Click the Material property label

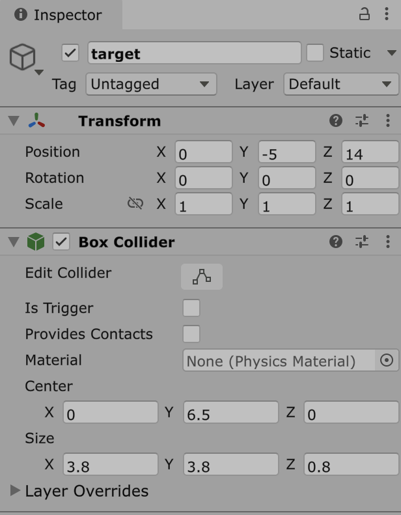(x=53, y=360)
